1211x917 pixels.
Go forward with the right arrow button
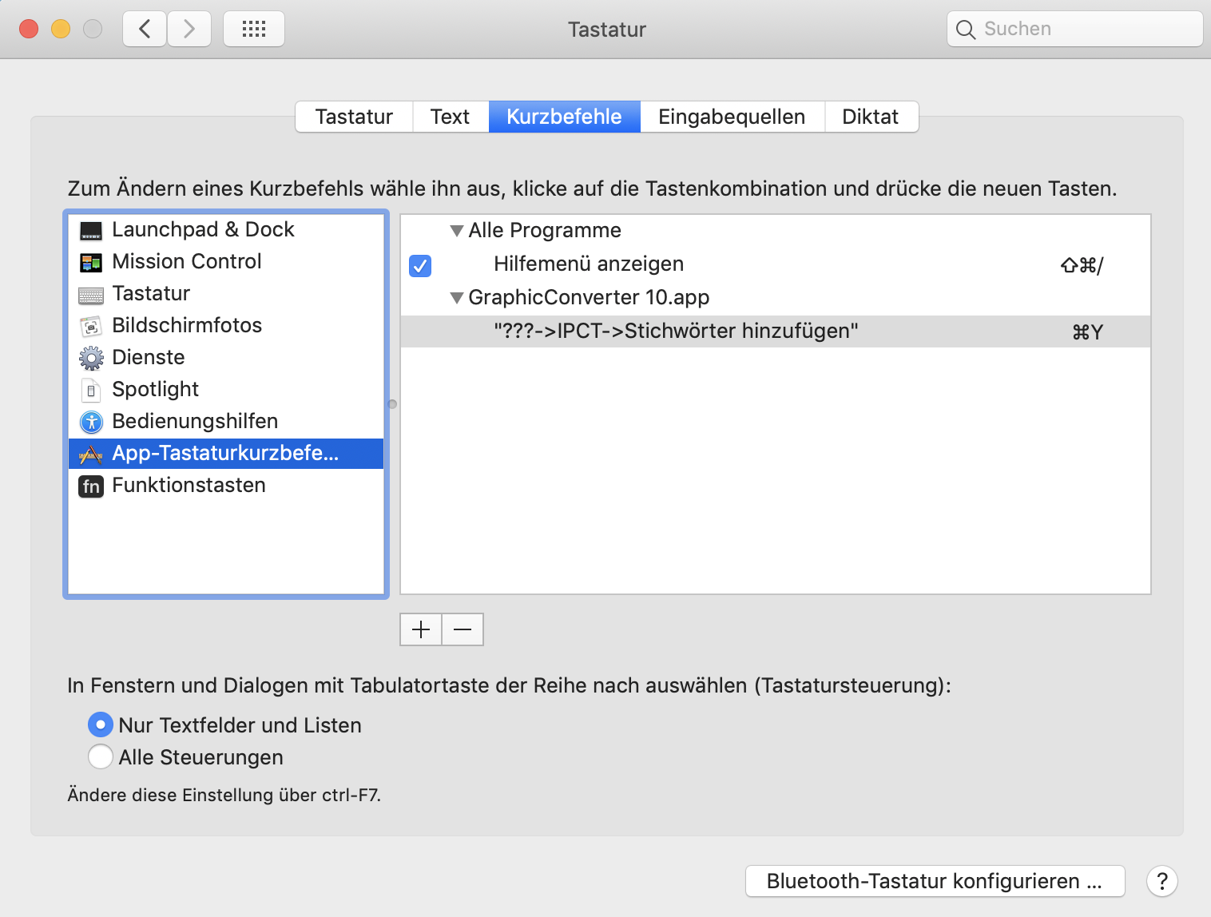tap(189, 30)
